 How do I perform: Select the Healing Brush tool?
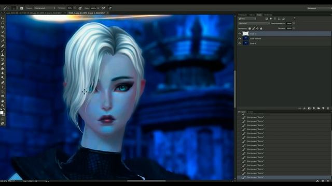point(3,45)
